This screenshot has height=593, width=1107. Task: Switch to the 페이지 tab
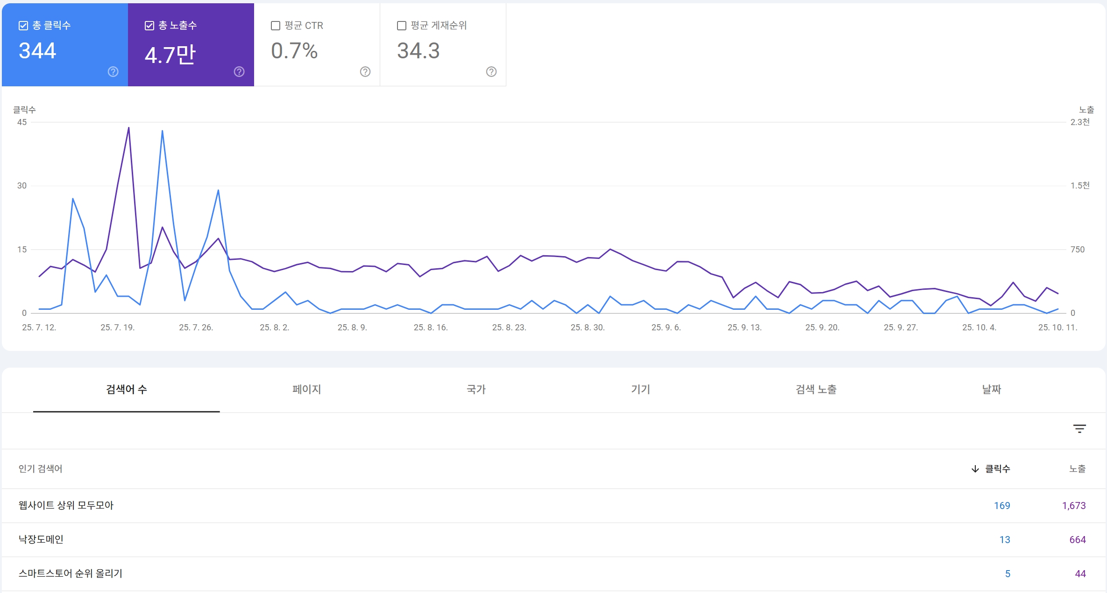pos(306,389)
